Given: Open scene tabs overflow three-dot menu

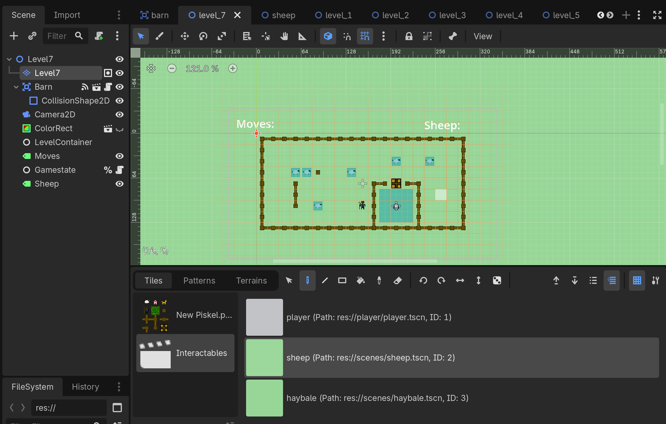Looking at the screenshot, I should click(x=639, y=15).
